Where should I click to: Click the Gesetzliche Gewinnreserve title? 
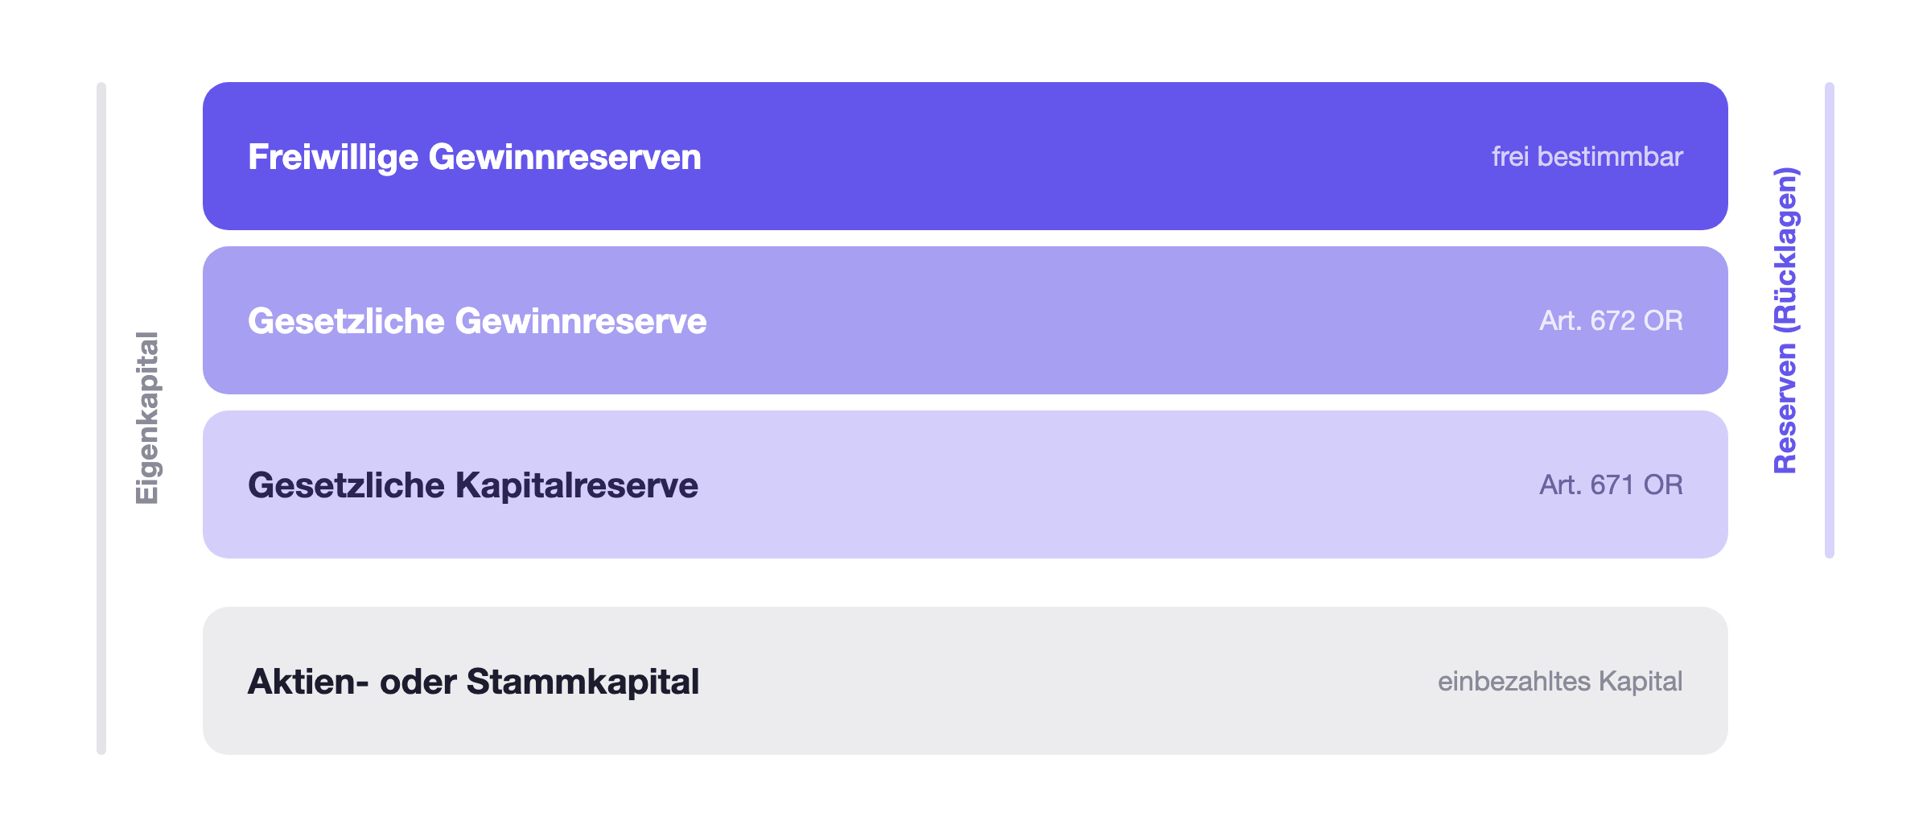[477, 320]
